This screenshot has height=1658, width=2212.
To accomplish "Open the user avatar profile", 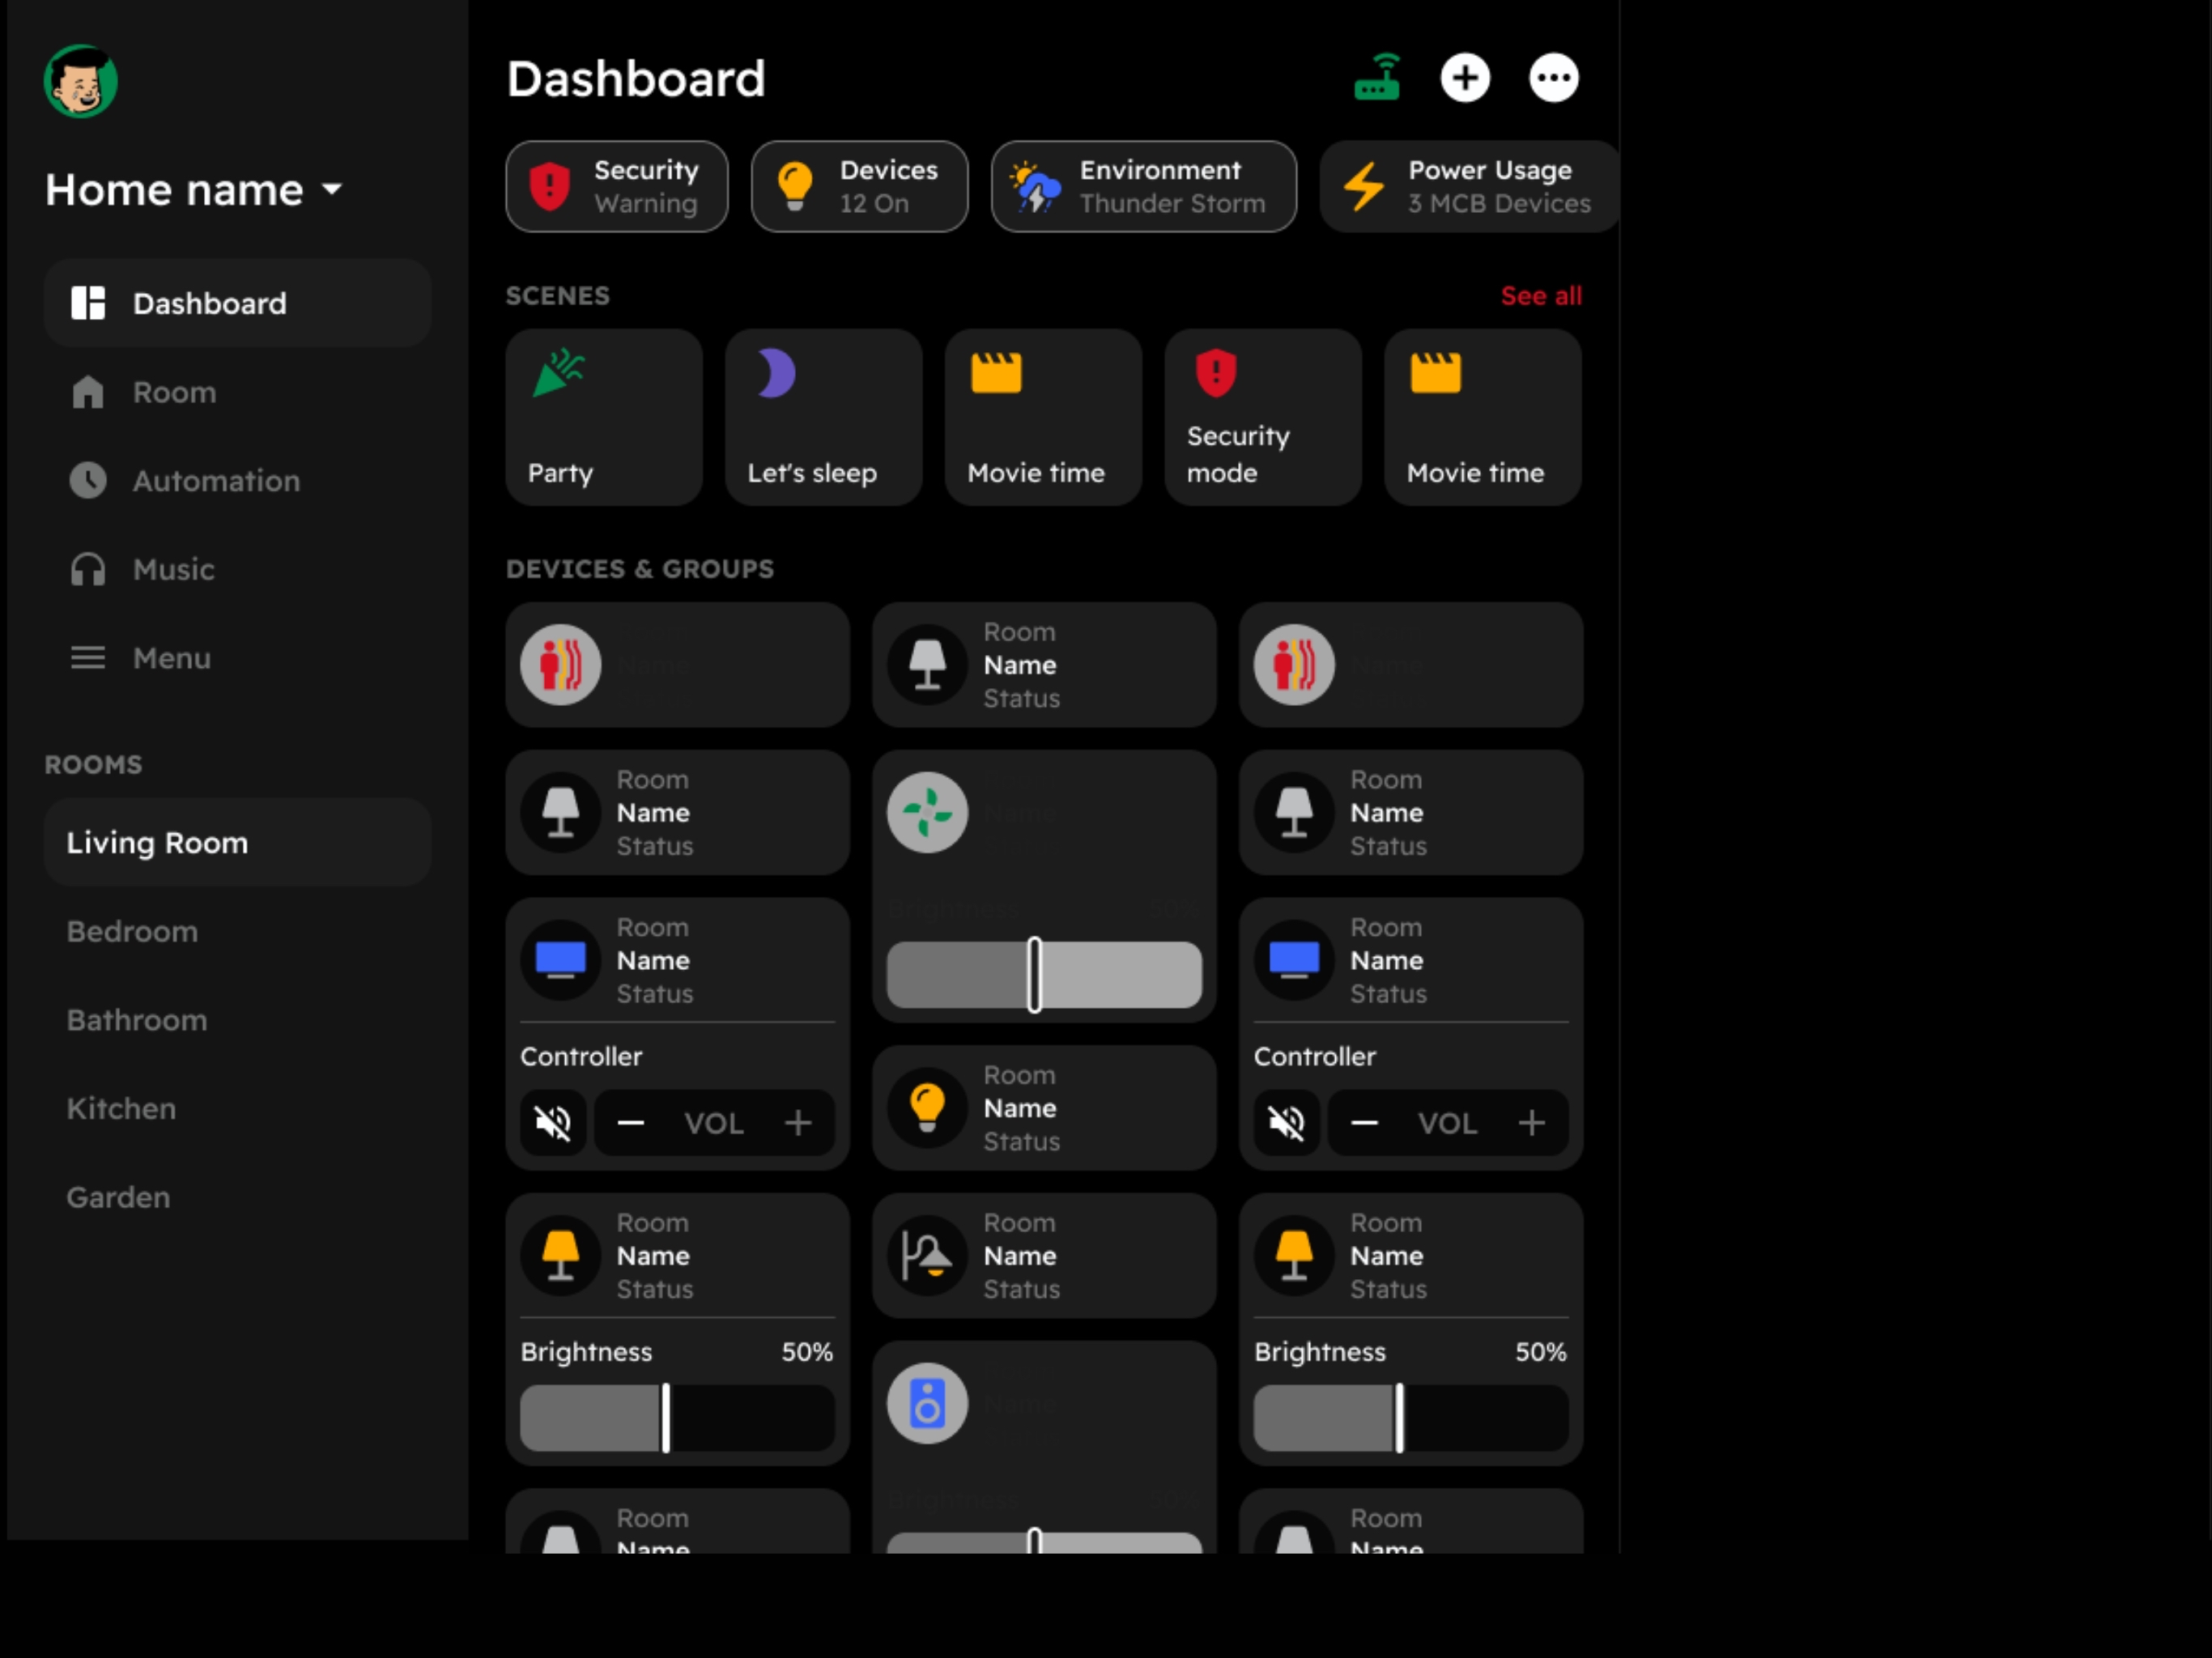I will pos(81,81).
